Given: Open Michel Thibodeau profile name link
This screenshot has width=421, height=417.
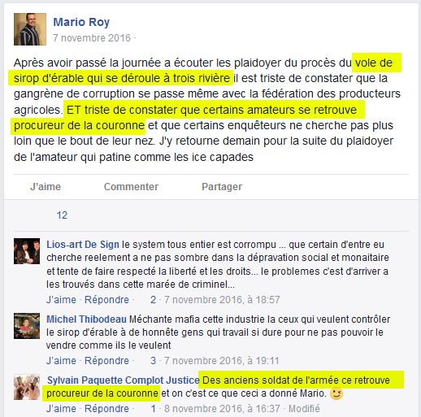Looking at the screenshot, I should coord(87,319).
